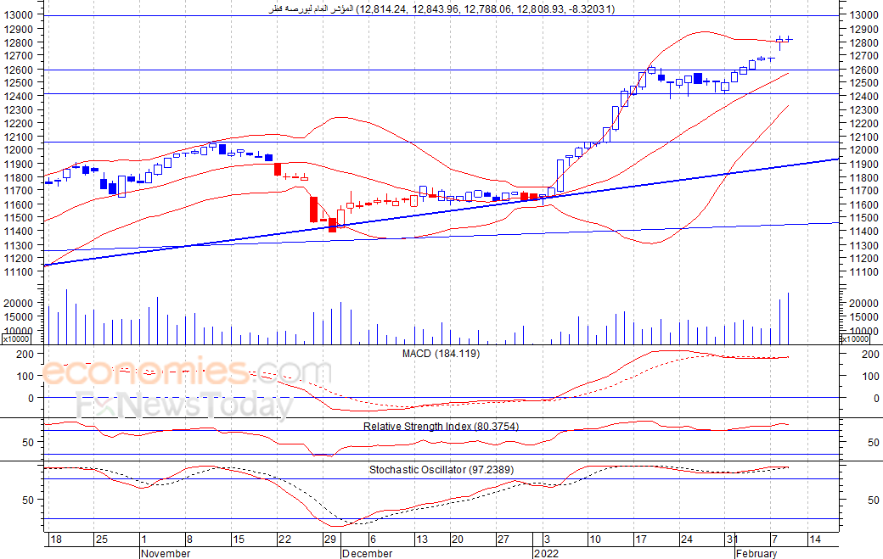Viewport: 883px width, 559px height.
Task: Click the February month label on time axis
Action: [756, 553]
